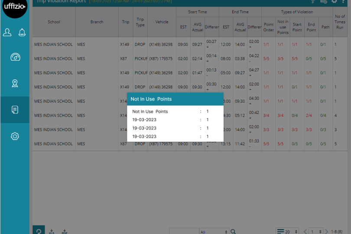
Task: Open the dashboard gauge icon
Action: [x=15, y=57]
